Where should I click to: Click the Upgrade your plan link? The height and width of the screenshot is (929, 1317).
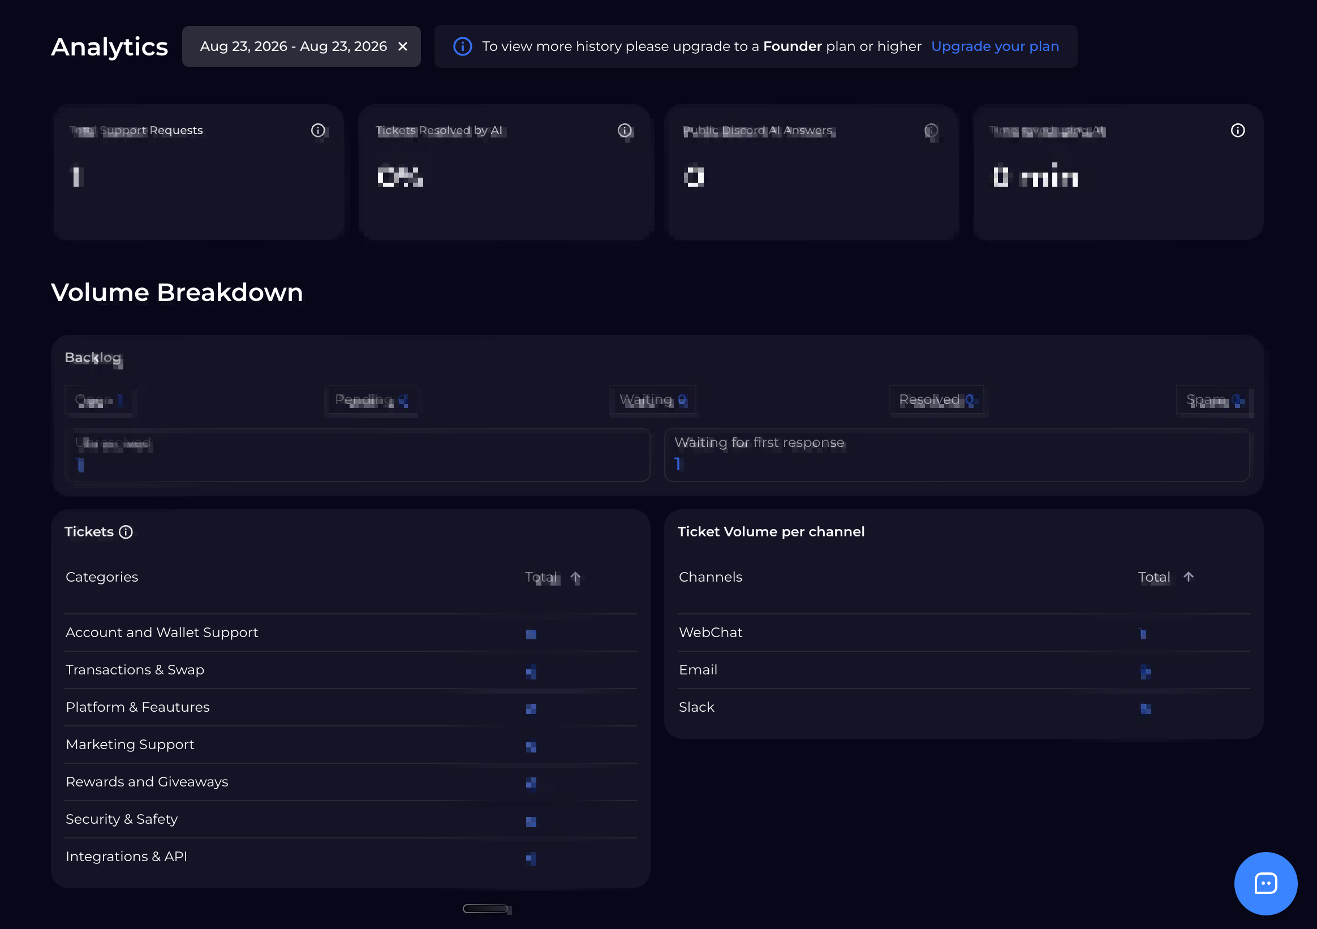pos(995,46)
